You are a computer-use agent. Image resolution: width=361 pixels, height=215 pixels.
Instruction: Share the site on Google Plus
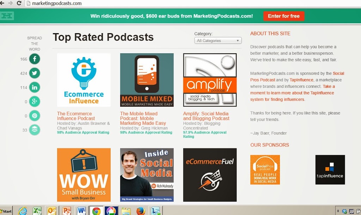(35, 102)
